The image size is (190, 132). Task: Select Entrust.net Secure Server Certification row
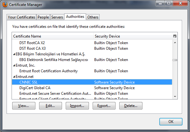click(92, 94)
